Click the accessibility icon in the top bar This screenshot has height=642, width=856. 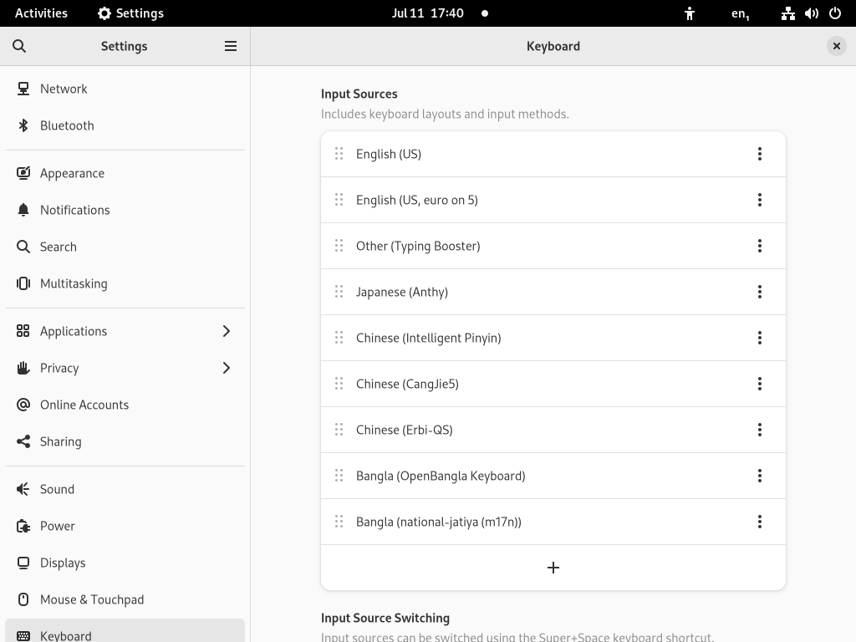(x=689, y=13)
